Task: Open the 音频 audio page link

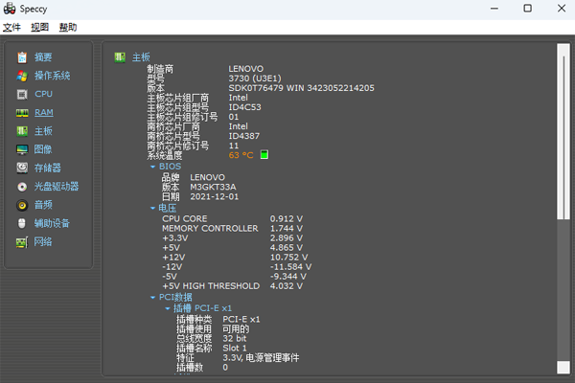Action: pyautogui.click(x=43, y=205)
